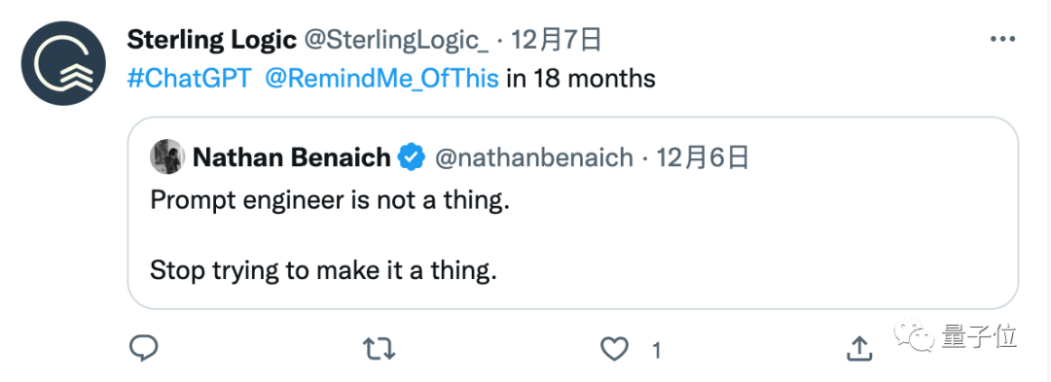
Task: View the like count number 1
Action: click(x=657, y=350)
